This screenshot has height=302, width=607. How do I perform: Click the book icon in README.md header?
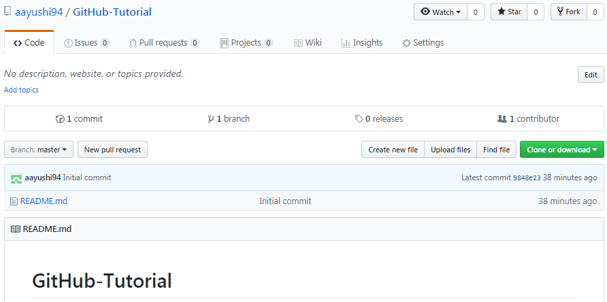pyautogui.click(x=16, y=229)
